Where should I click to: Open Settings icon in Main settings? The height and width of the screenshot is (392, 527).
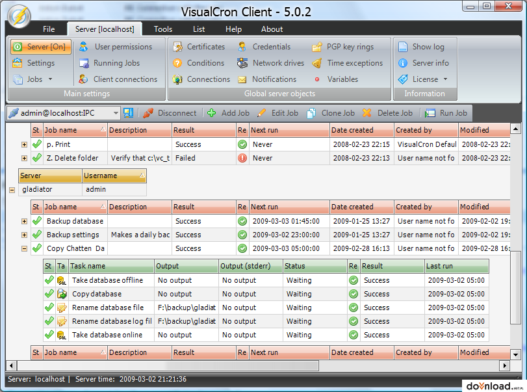pos(17,63)
